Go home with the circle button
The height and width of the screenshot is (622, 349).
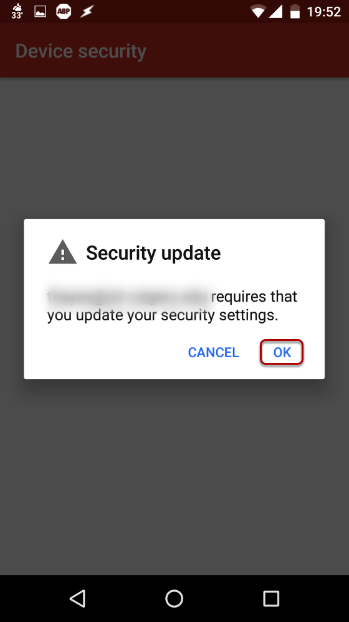[x=174, y=598]
